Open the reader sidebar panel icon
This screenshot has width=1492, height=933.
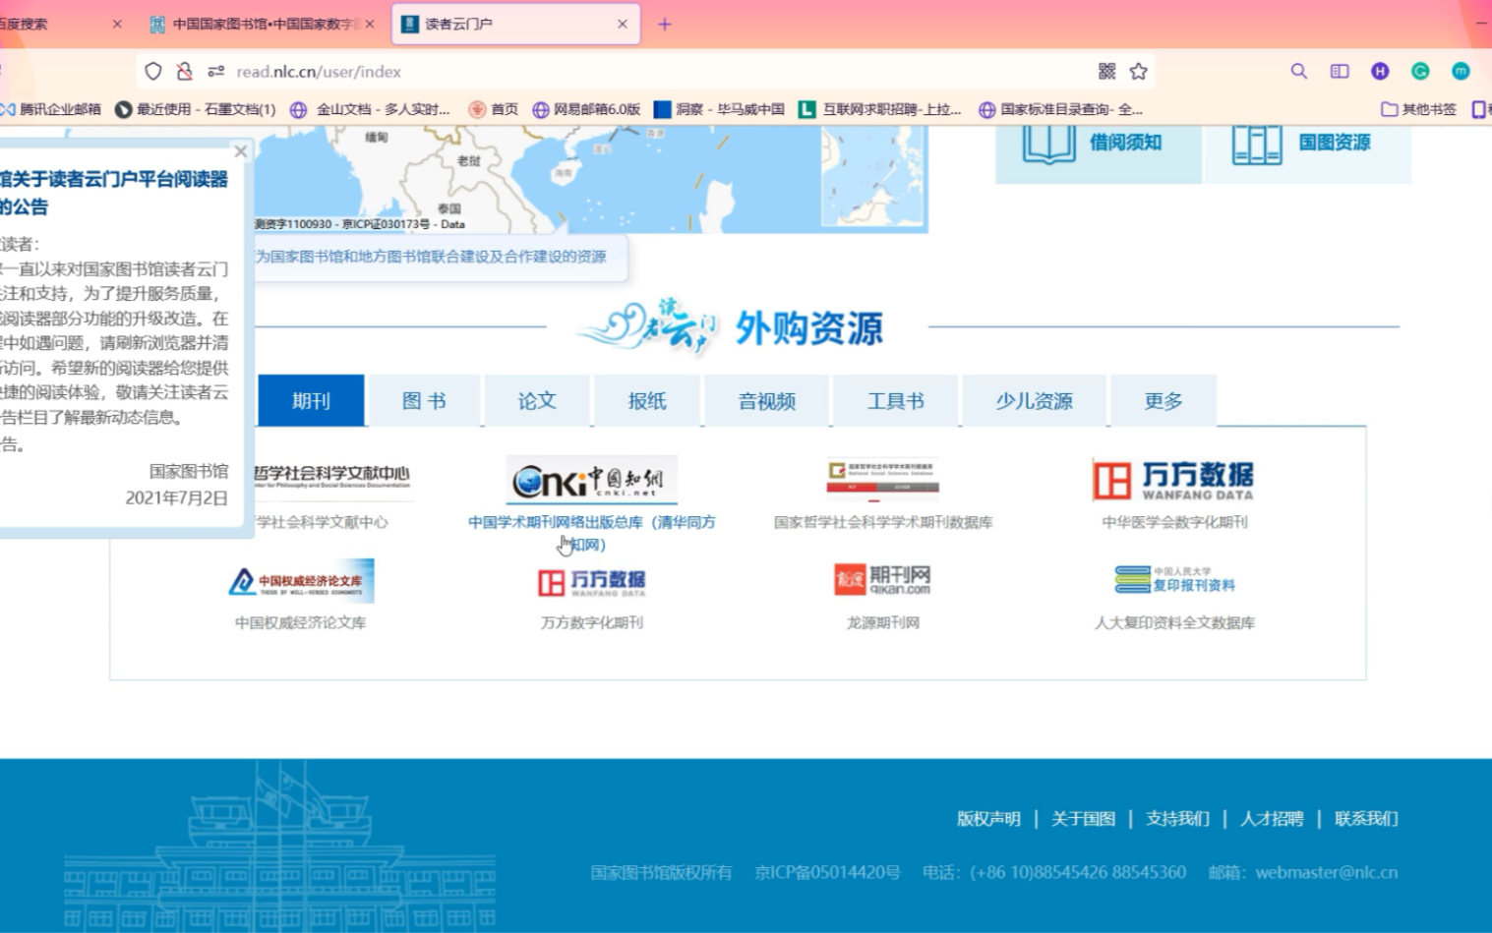1340,71
